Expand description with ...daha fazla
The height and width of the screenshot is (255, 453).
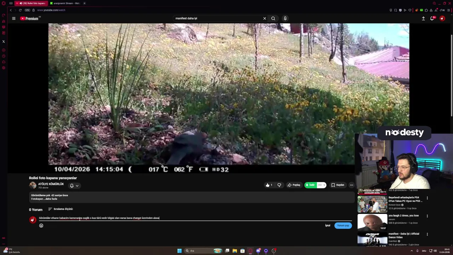pos(50,199)
